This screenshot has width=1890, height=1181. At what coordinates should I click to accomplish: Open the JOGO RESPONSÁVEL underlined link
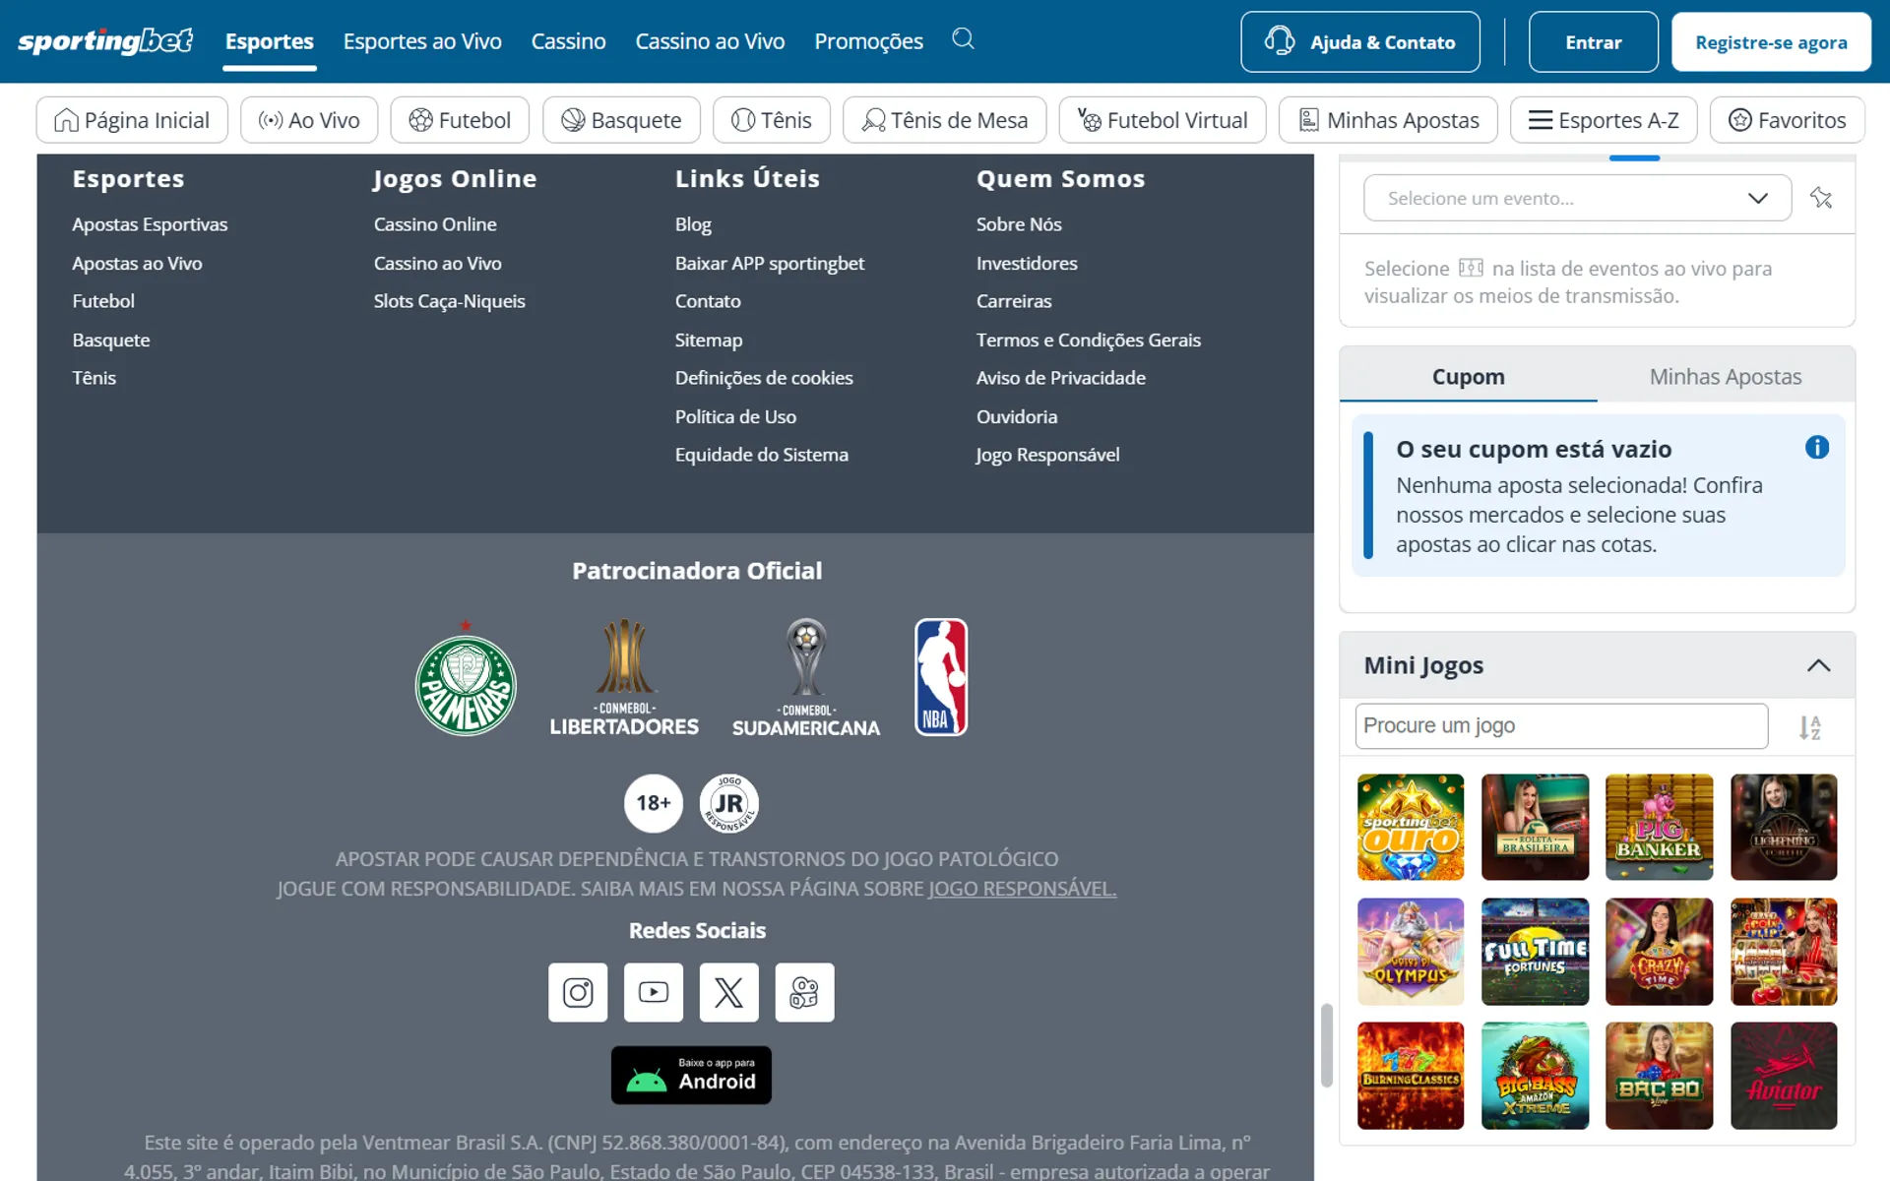pos(1022,889)
